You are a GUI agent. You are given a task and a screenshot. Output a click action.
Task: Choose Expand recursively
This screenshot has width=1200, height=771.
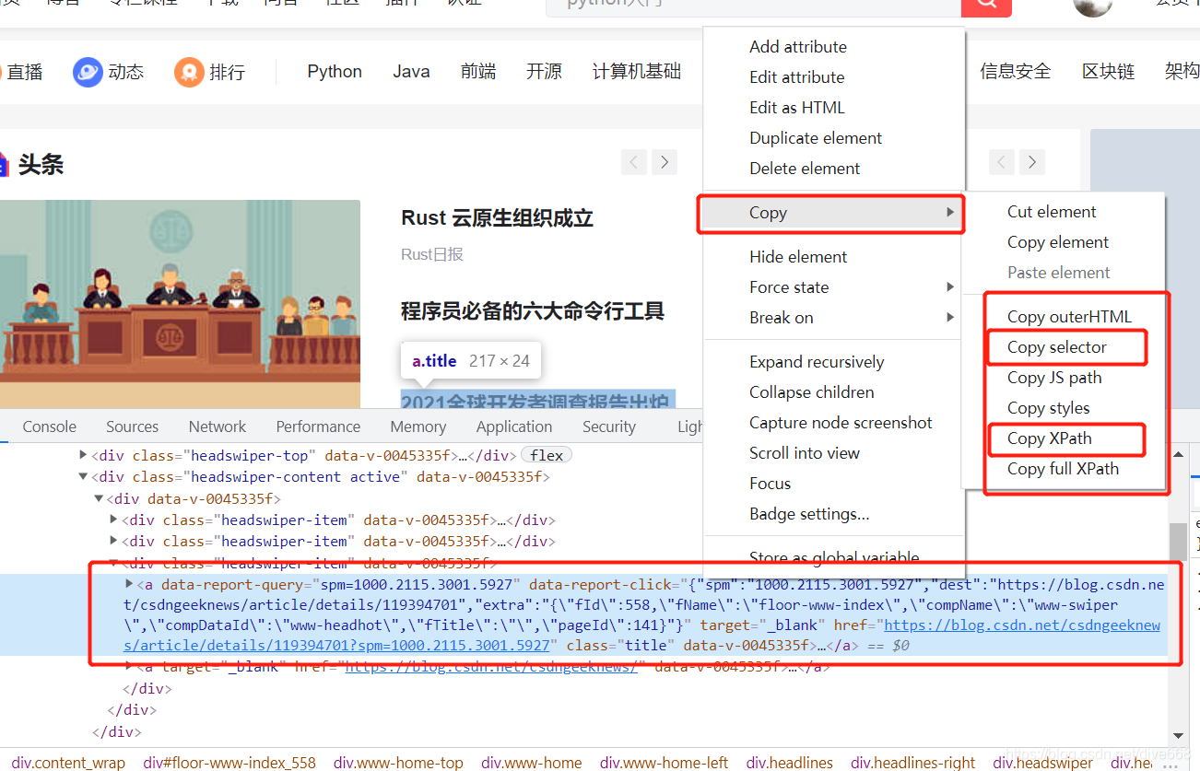pos(817,362)
